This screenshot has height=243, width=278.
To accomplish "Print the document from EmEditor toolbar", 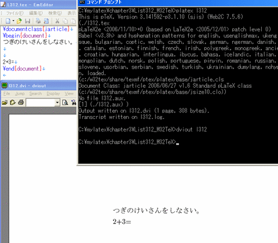I will 38,21.
